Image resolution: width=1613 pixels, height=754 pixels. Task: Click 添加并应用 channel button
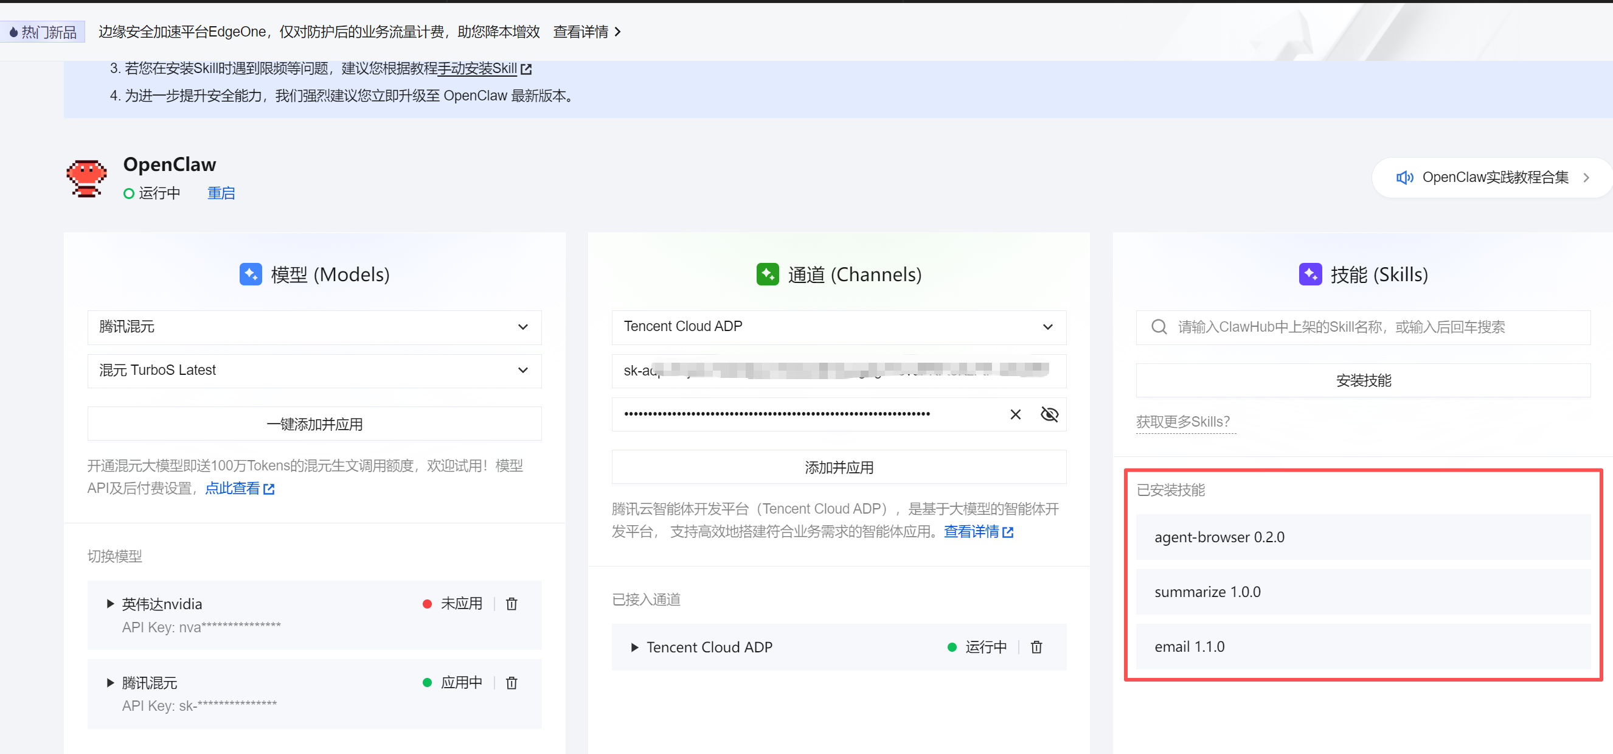(839, 467)
